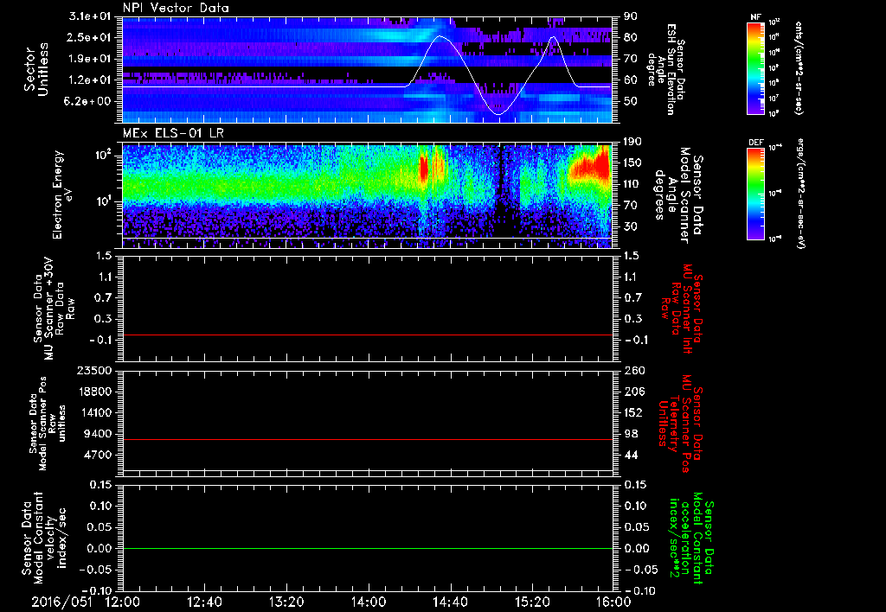Image resolution: width=886 pixels, height=612 pixels.
Task: Click the 4700 scanner position tick label
Action: 99,455
